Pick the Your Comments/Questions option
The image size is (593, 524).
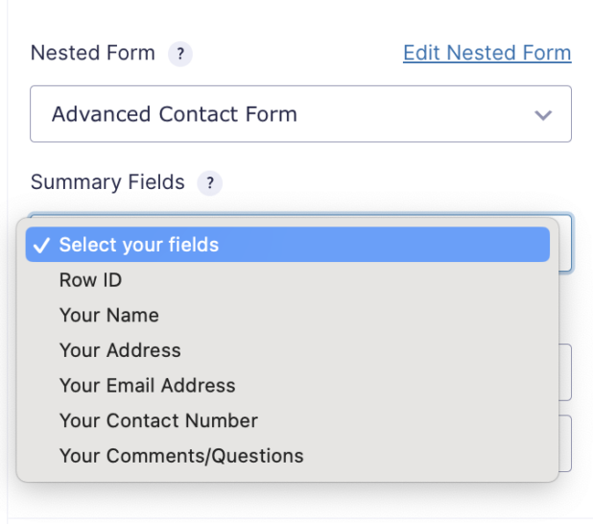(181, 456)
